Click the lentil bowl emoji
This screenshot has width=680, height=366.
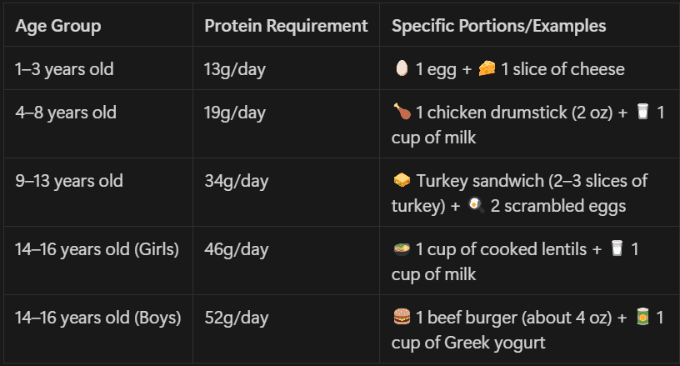[x=402, y=248]
